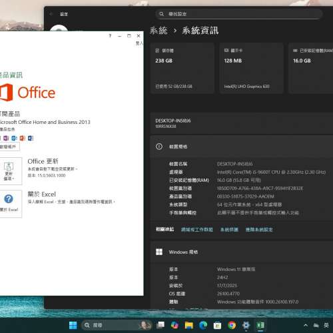Open File Explorer from the taskbar

(189, 325)
